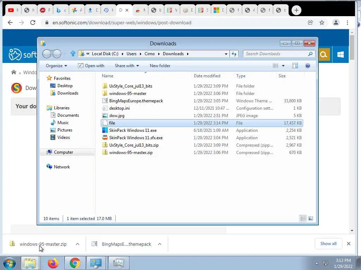Open recent pages dropdown near nav buttons

point(64,54)
